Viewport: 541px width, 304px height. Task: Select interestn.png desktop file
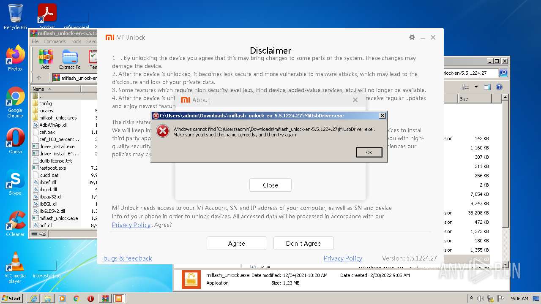point(46,269)
